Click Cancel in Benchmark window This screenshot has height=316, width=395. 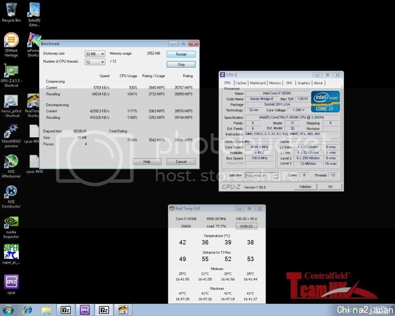(181, 162)
